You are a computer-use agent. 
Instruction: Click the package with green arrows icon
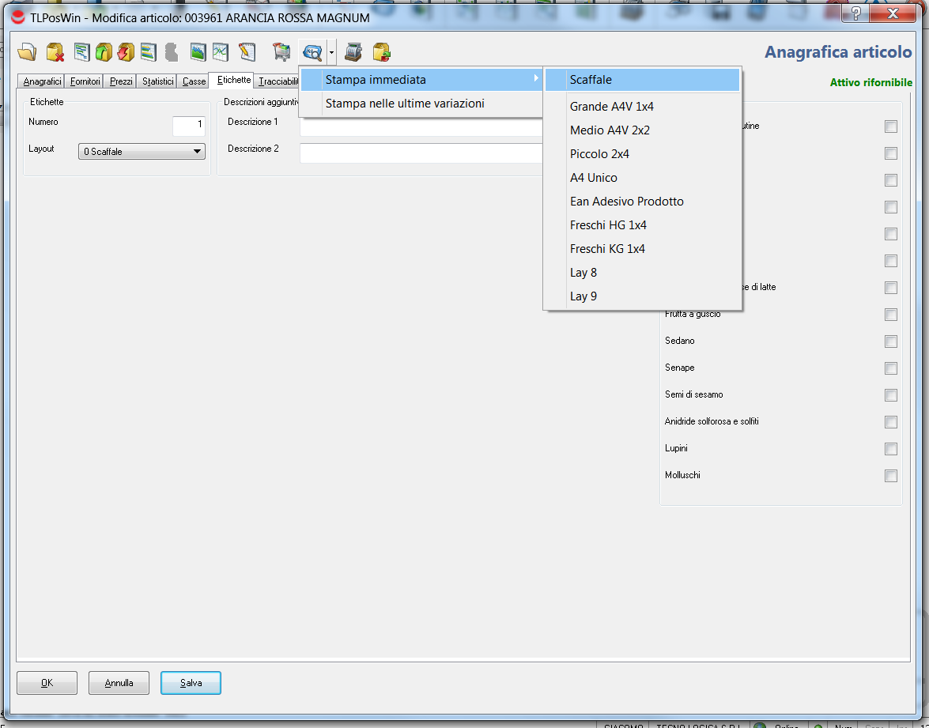coord(382,53)
